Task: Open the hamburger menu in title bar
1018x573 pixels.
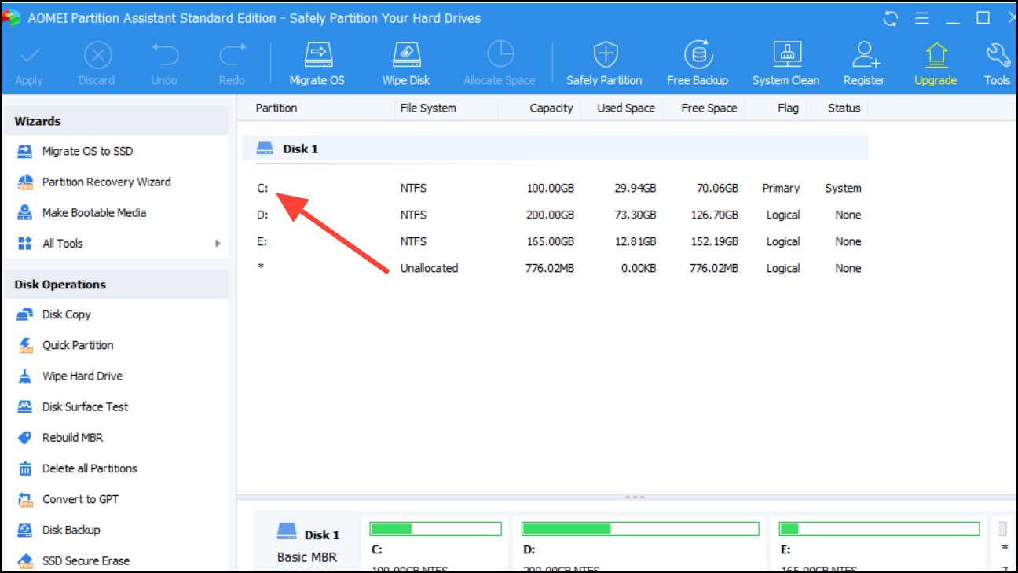Action: [922, 17]
